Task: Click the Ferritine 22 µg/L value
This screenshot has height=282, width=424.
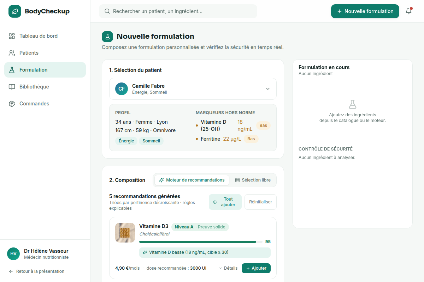Action: 232,139
